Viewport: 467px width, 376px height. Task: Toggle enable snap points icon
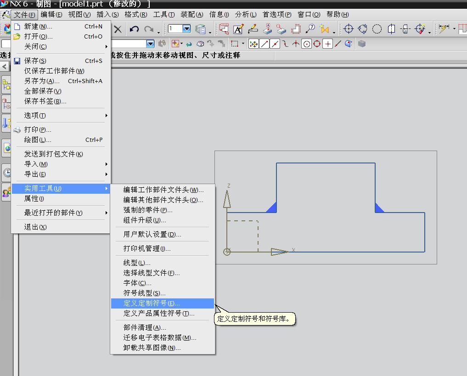254,44
